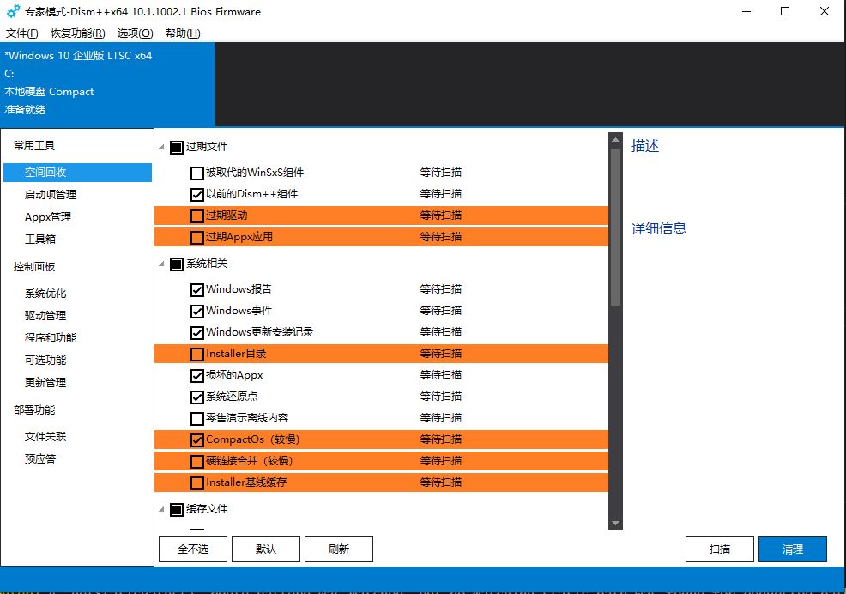Uncheck the CompactOs（较慢） checkbox
This screenshot has height=594, width=846.
(197, 439)
